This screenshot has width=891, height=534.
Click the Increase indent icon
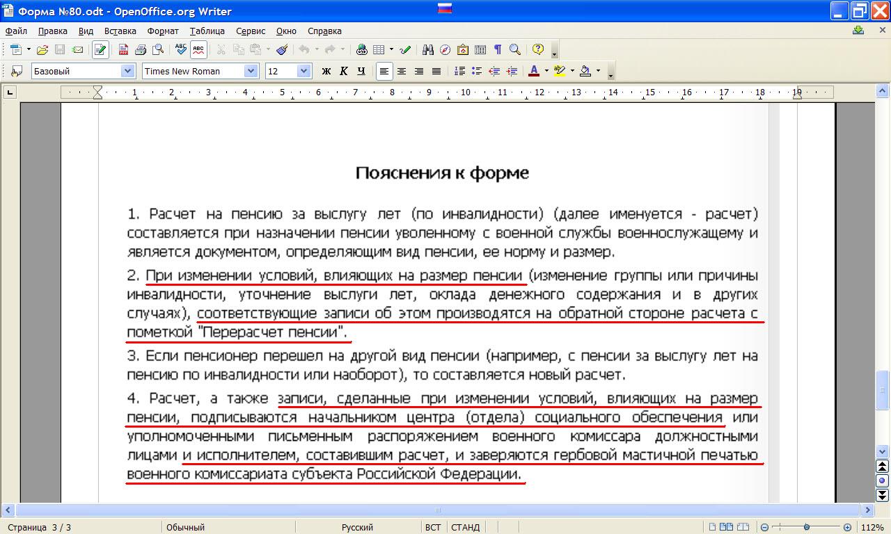[x=512, y=71]
